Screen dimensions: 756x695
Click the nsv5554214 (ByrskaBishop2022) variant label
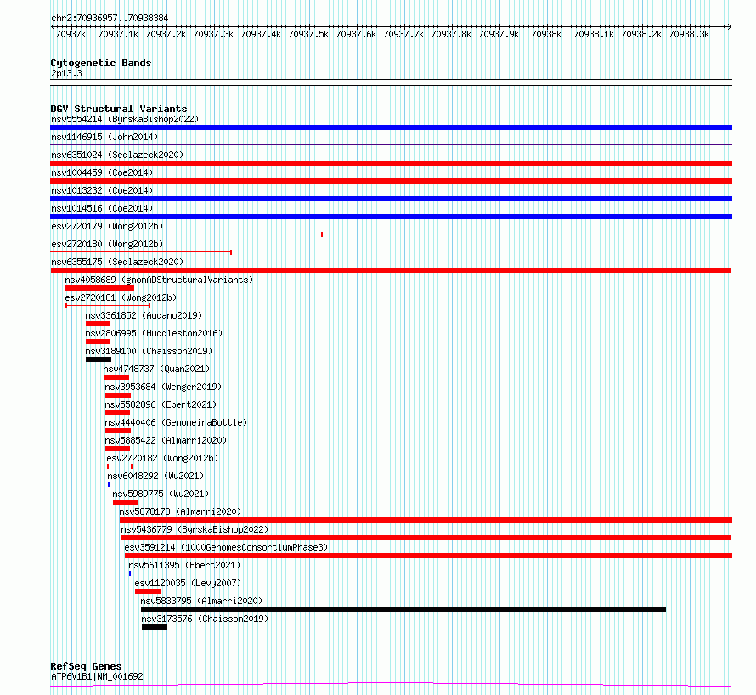(x=125, y=119)
